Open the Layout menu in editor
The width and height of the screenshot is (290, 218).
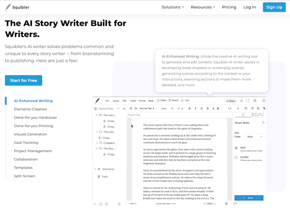[116, 101]
